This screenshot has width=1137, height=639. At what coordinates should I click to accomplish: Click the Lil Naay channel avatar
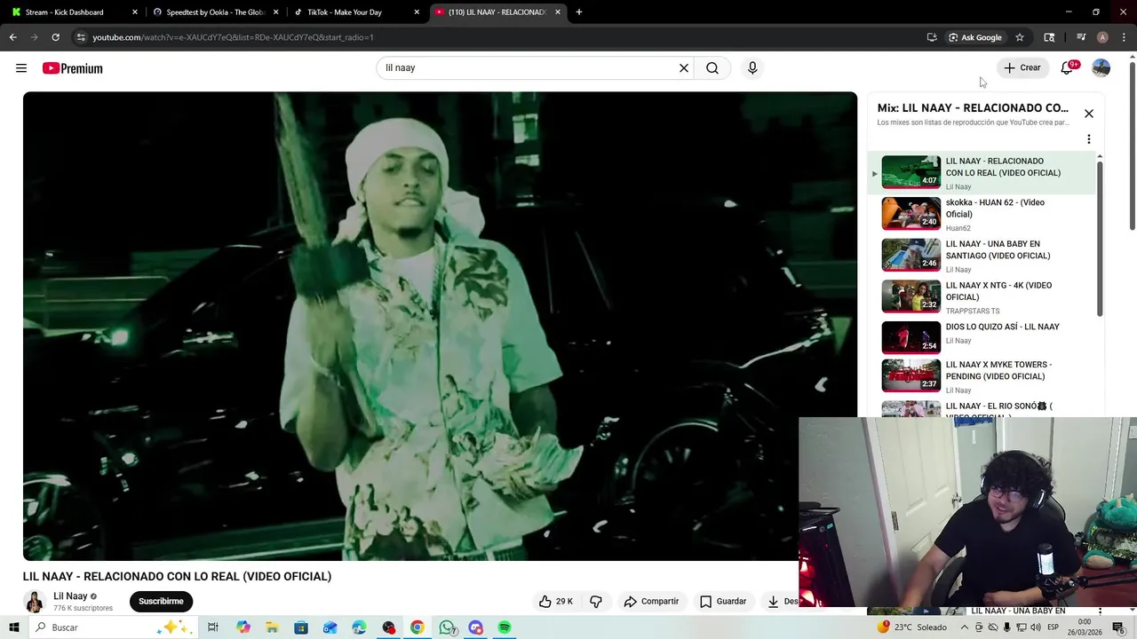[x=35, y=602]
